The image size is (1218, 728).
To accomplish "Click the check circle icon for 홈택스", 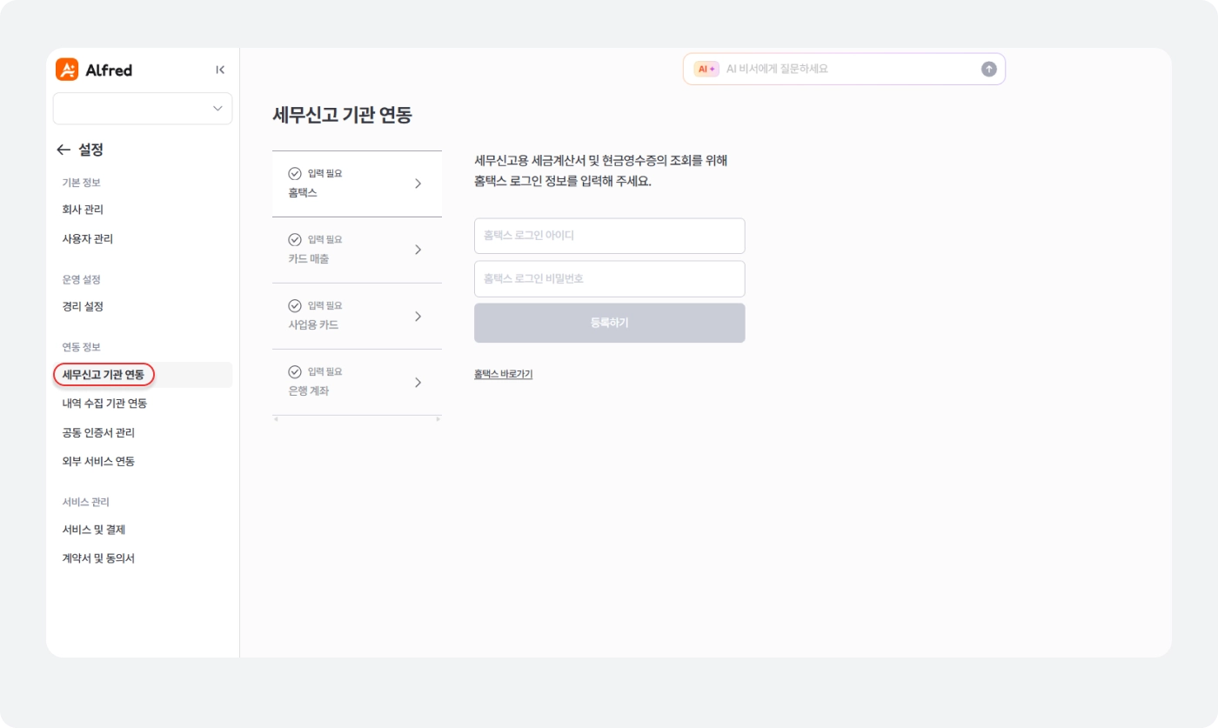I will pos(295,173).
